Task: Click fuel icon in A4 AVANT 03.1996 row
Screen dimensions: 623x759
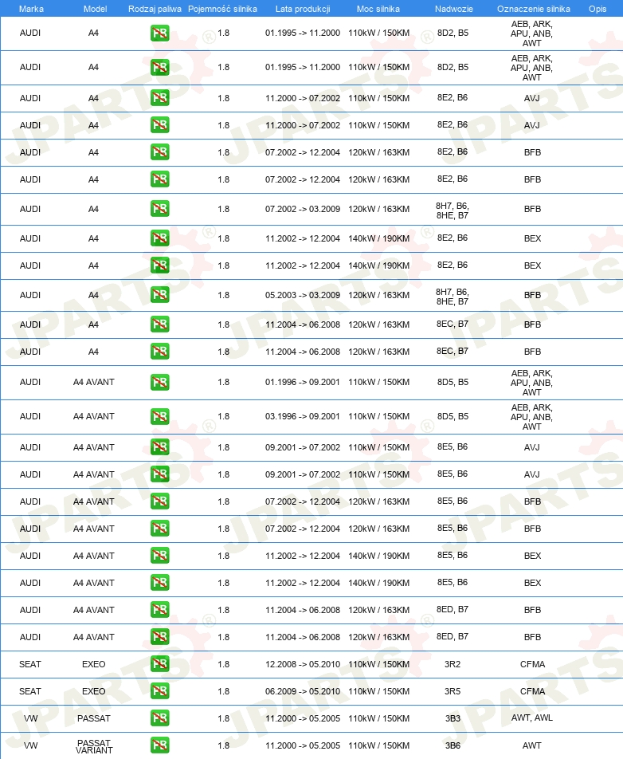Action: point(159,416)
